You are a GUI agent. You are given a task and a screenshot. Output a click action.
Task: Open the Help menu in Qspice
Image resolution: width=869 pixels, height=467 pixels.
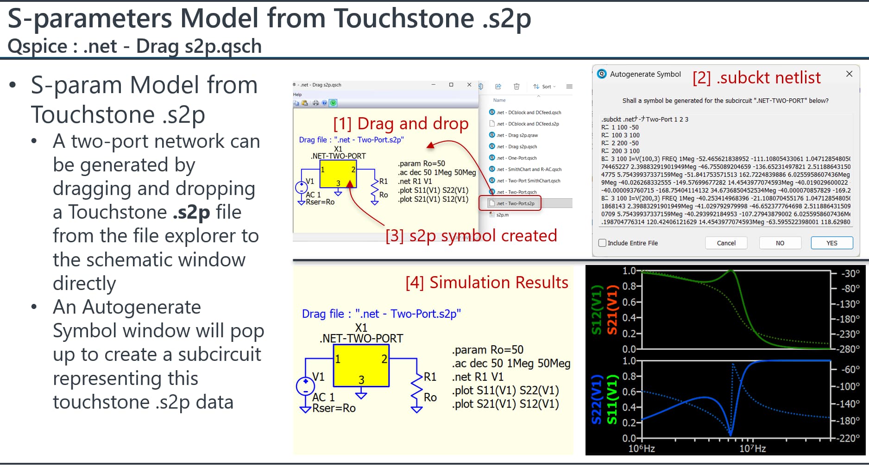pyautogui.click(x=297, y=95)
